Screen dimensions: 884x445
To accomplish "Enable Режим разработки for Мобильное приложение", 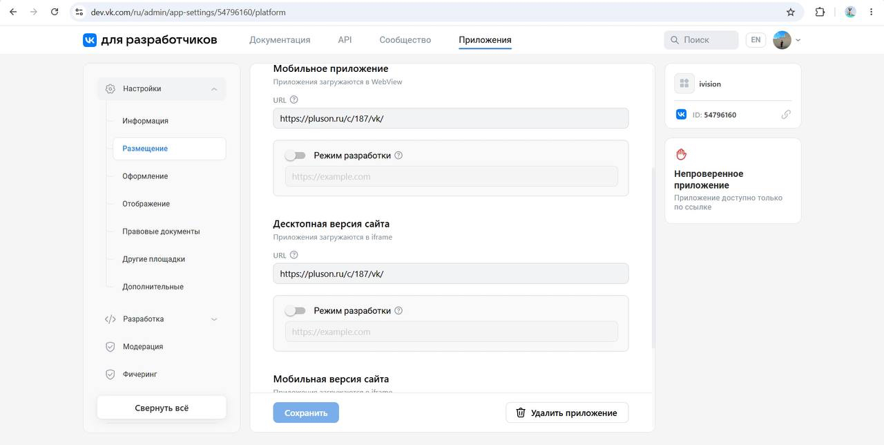I will click(296, 155).
